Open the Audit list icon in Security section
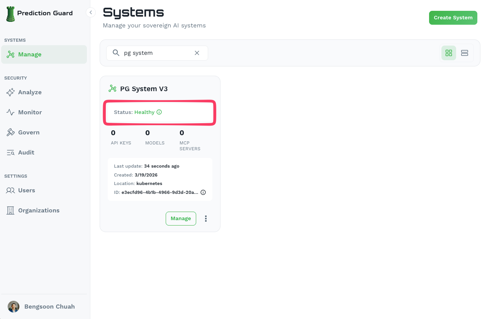The width and height of the screenshot is (487, 319). click(10, 152)
